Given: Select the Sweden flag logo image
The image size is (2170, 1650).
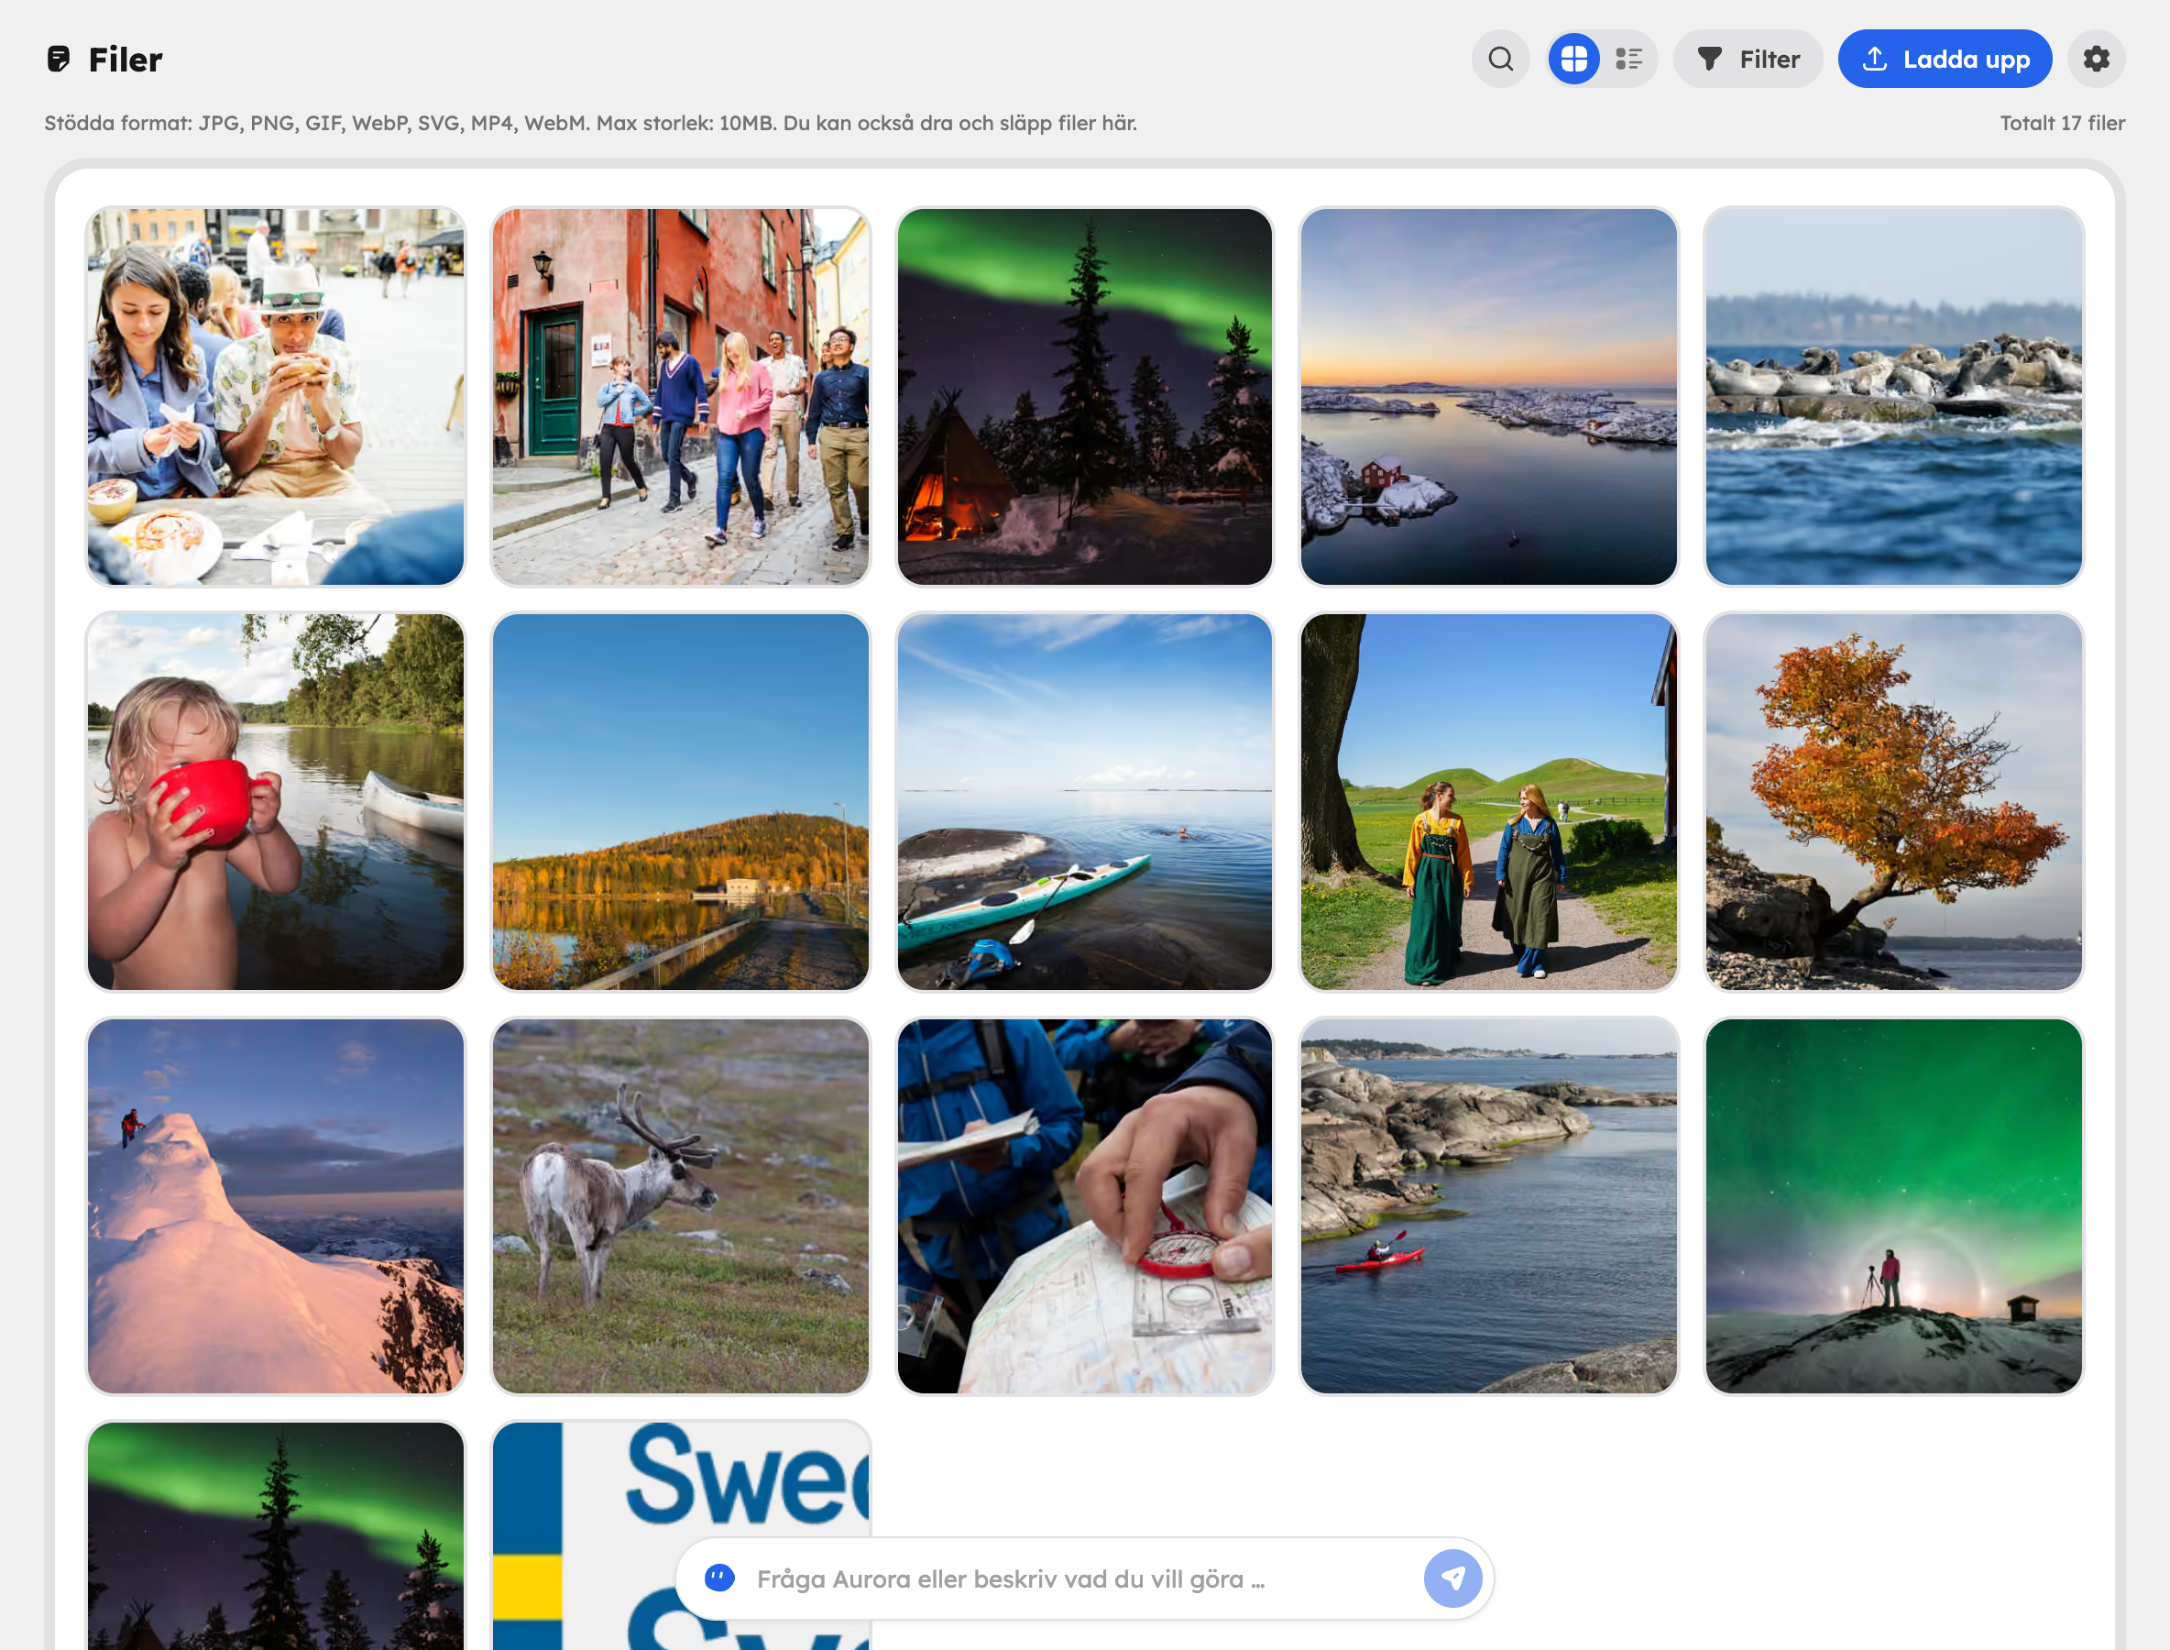Looking at the screenshot, I should (681, 1536).
